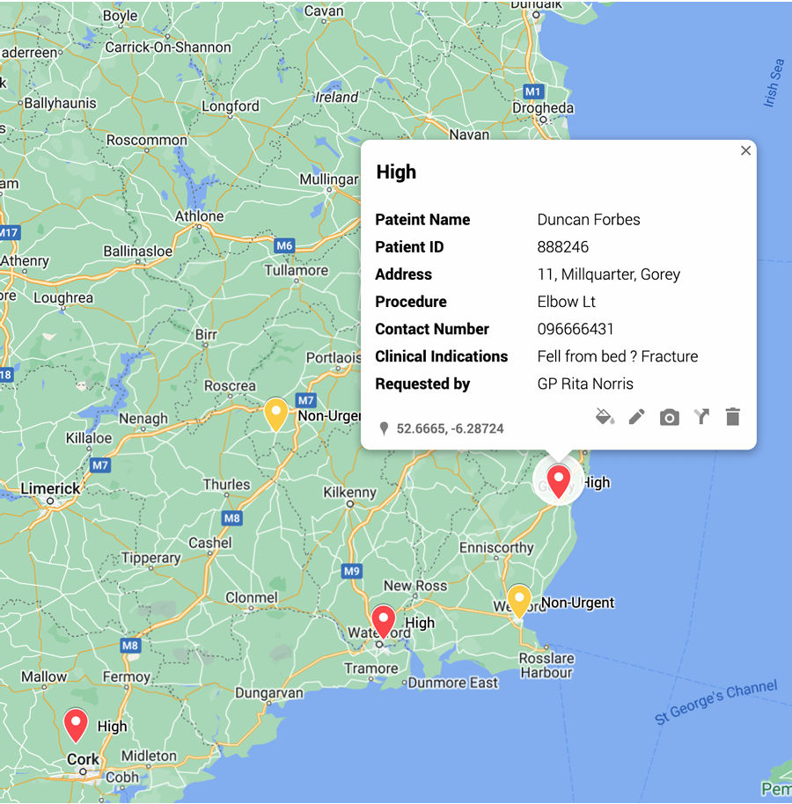Click the contact number 096666431
792x804 pixels.
[x=576, y=329]
